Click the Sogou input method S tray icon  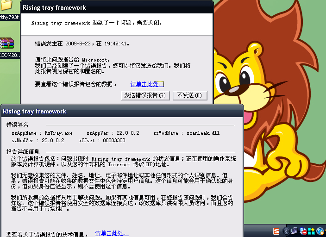tap(276, 231)
